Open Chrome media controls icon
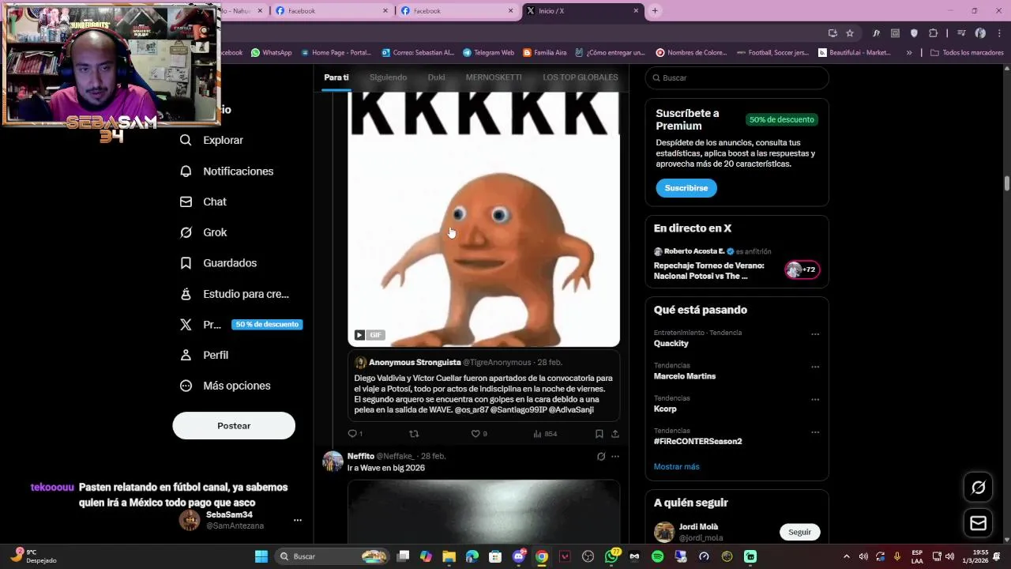Screen dimensions: 1011x569 click(x=961, y=33)
